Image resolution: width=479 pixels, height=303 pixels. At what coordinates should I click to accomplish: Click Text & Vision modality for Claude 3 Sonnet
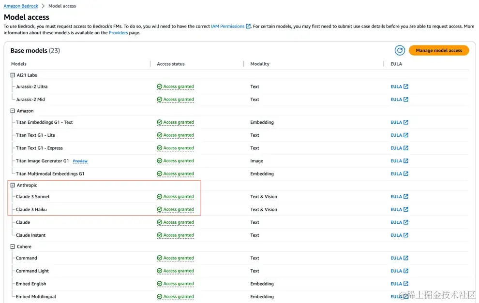[x=264, y=197]
